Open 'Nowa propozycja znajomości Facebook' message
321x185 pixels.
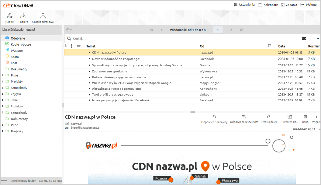point(192,100)
